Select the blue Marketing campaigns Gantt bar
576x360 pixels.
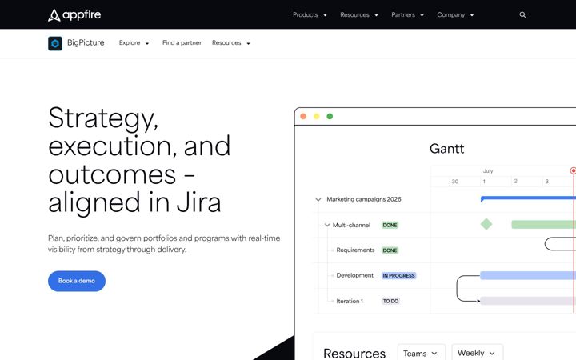pos(528,198)
